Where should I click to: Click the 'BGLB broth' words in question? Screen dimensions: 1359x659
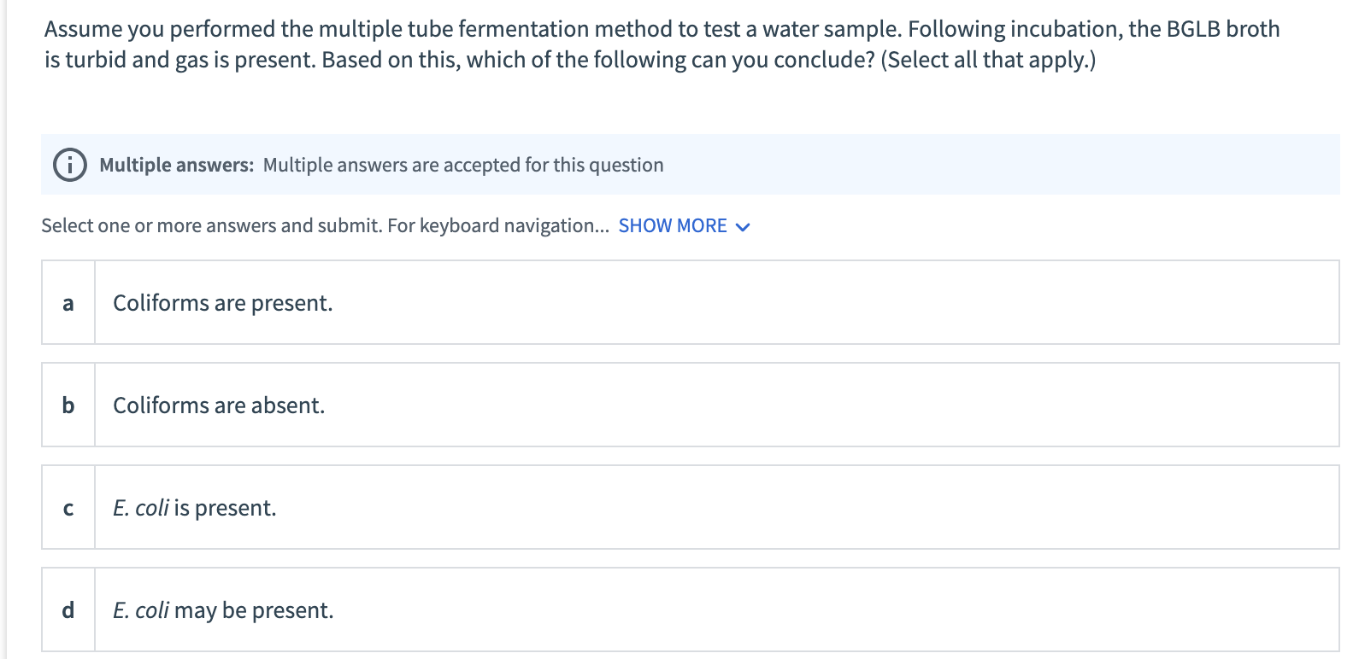pos(1223,29)
